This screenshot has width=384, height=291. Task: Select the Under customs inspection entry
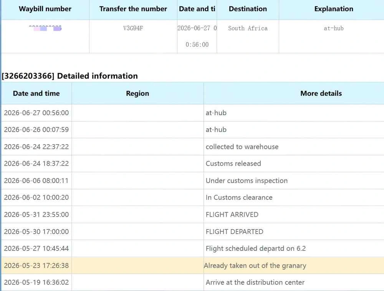tap(247, 181)
